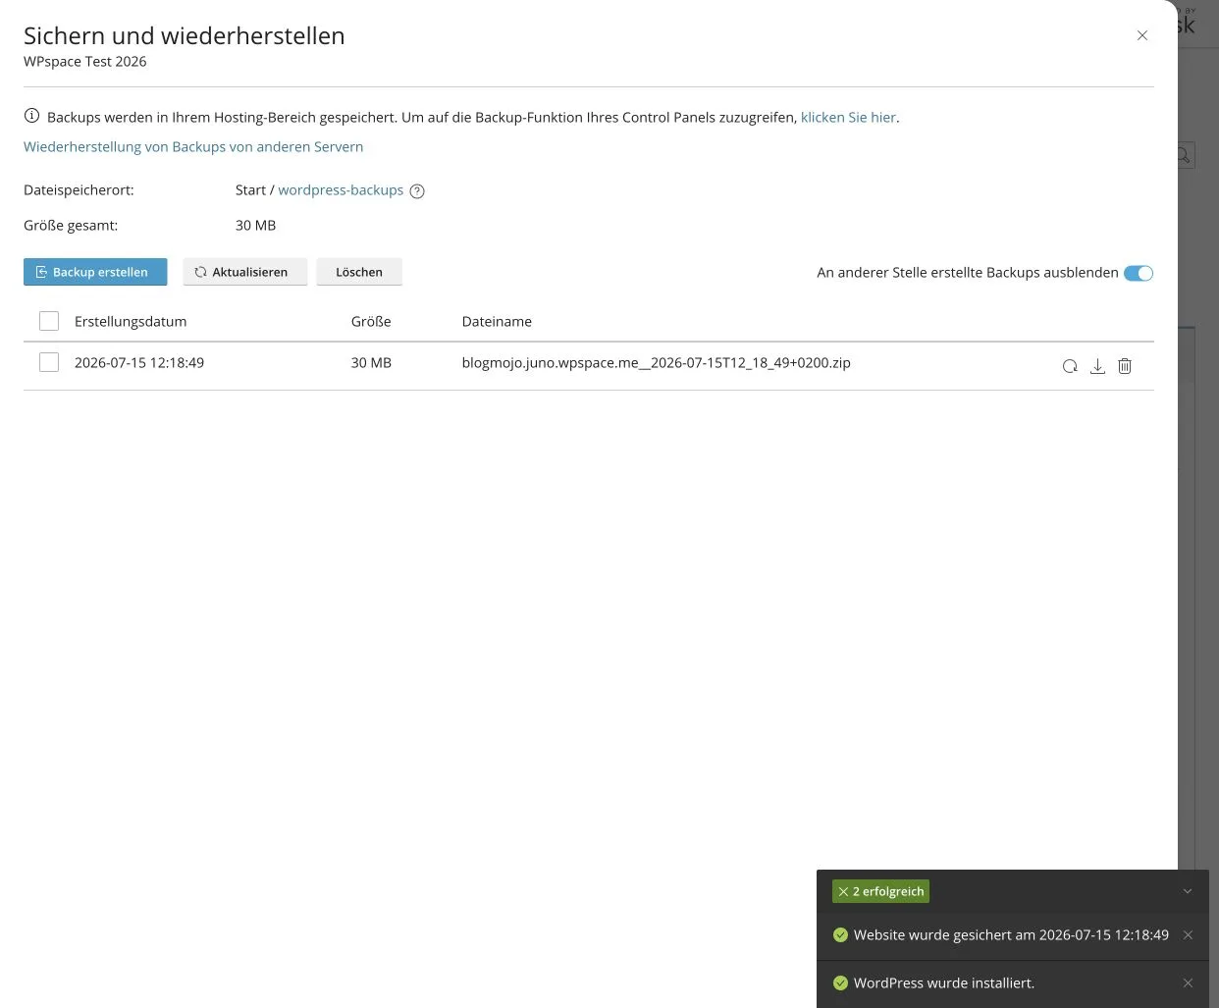Click the Löschen button

[x=359, y=272]
